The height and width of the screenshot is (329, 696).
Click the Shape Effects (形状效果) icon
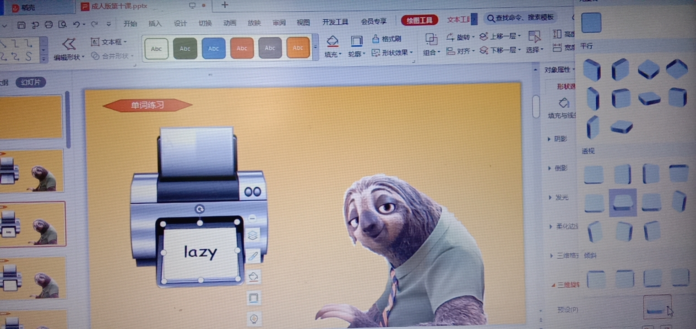[375, 53]
